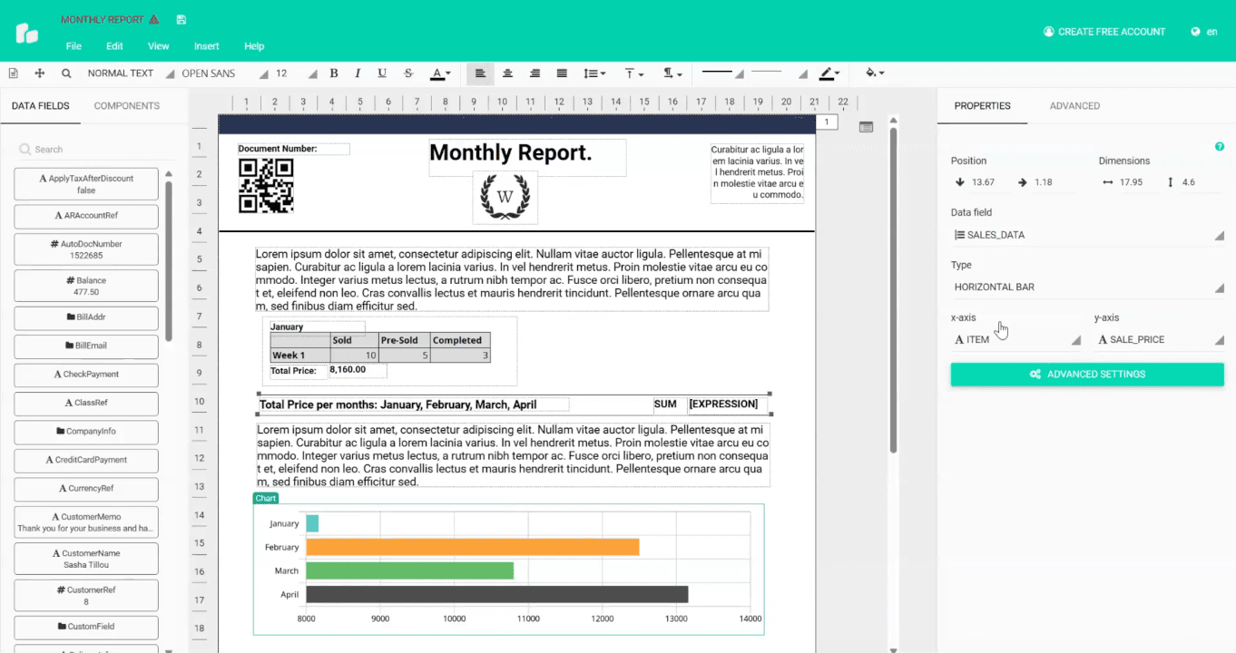Toggle strikethrough formatting

pos(408,73)
